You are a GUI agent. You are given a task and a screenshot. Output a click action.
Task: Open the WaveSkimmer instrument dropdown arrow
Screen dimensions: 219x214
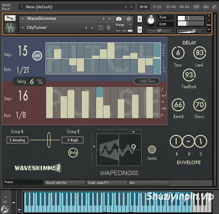click(x=23, y=19)
